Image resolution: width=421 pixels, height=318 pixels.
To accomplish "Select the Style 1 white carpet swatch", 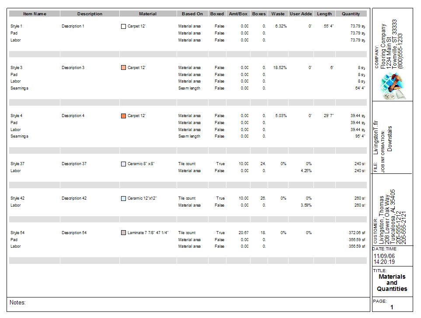I will (123, 26).
